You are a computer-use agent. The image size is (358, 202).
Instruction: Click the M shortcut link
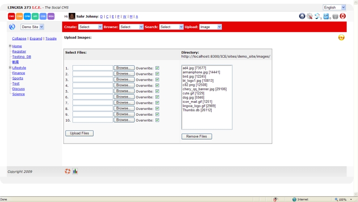131,17
